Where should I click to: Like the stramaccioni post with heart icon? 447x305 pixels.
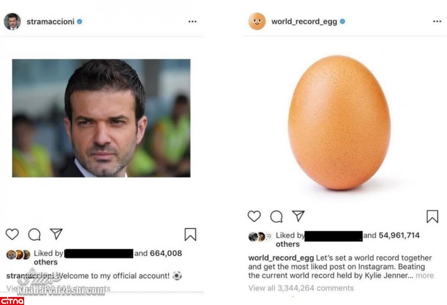[x=12, y=234]
